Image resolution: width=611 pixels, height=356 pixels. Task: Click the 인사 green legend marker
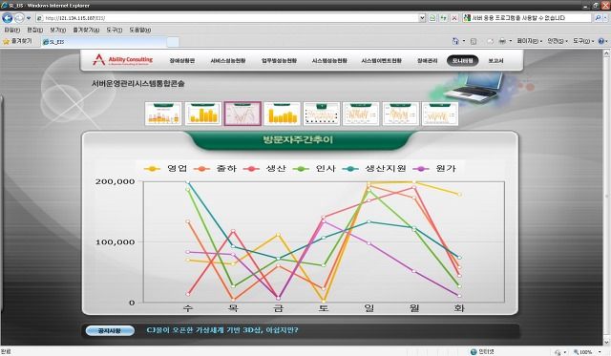click(301, 169)
